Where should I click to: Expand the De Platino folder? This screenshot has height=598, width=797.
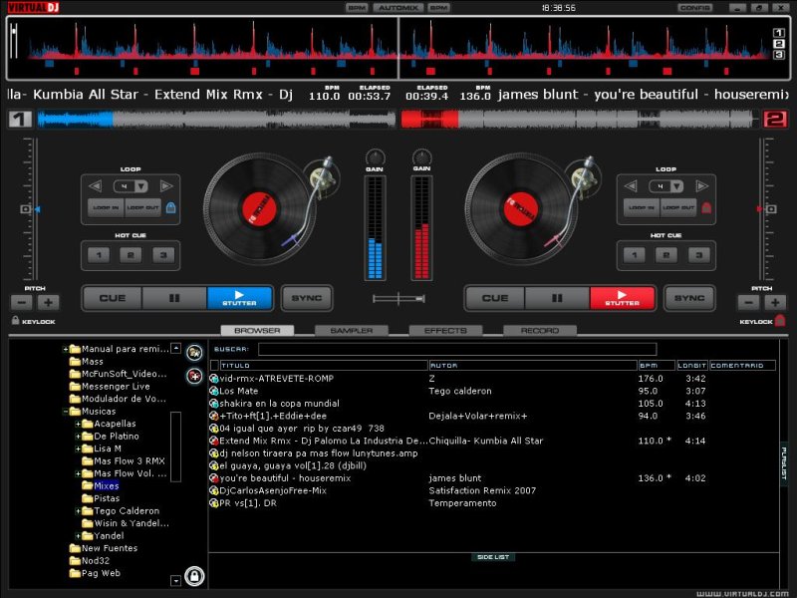(78, 437)
